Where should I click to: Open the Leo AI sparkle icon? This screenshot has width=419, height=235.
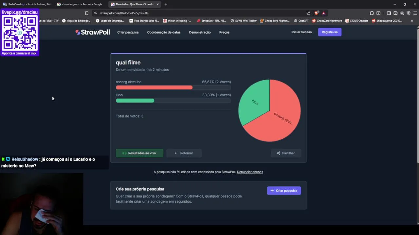click(402, 13)
